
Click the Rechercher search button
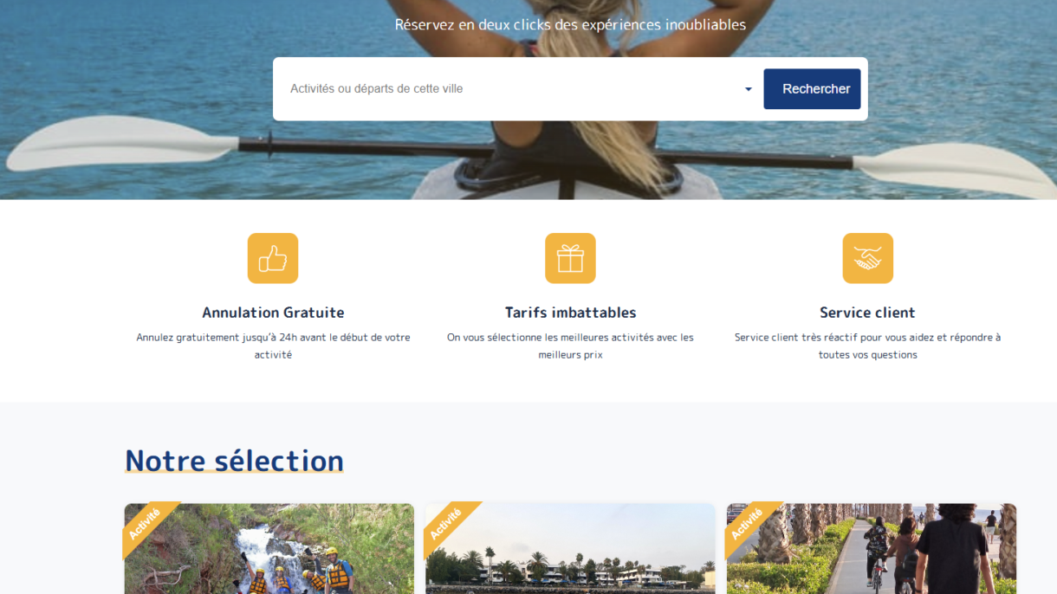click(812, 89)
